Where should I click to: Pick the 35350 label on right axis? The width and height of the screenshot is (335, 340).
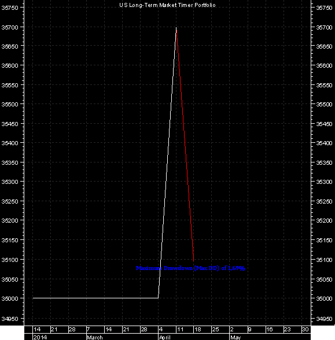tap(324, 162)
